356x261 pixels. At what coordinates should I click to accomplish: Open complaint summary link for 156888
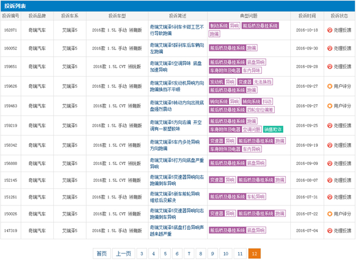pos(177,163)
